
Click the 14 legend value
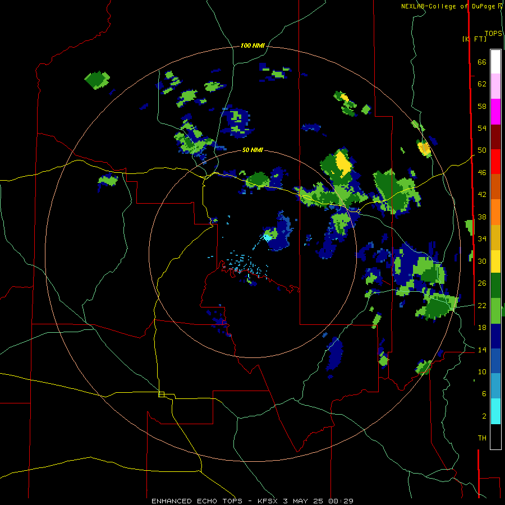point(482,350)
